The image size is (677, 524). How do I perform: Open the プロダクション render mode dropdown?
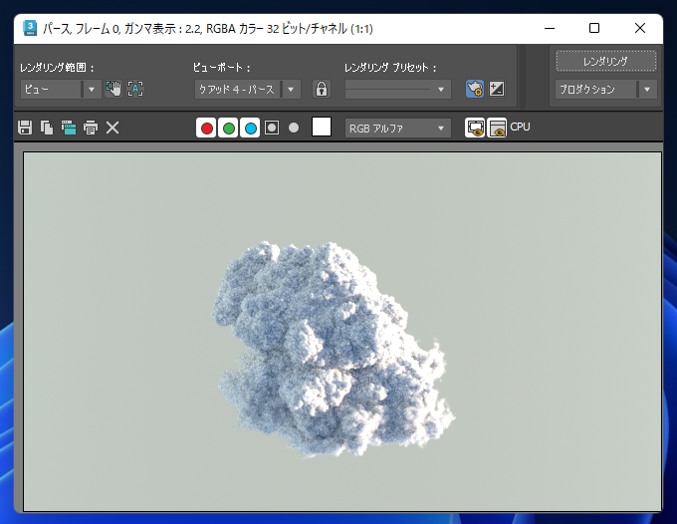pyautogui.click(x=605, y=90)
